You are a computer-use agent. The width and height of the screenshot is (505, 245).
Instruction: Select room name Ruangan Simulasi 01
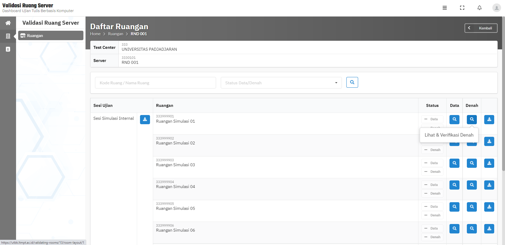click(x=176, y=121)
